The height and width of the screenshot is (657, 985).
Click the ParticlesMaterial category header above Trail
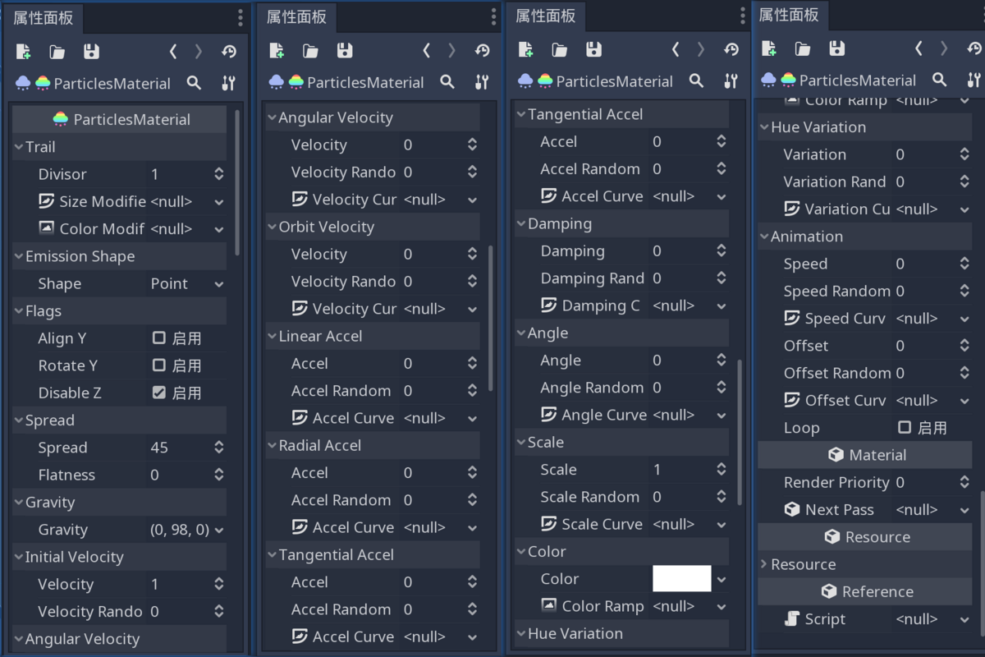(x=120, y=119)
